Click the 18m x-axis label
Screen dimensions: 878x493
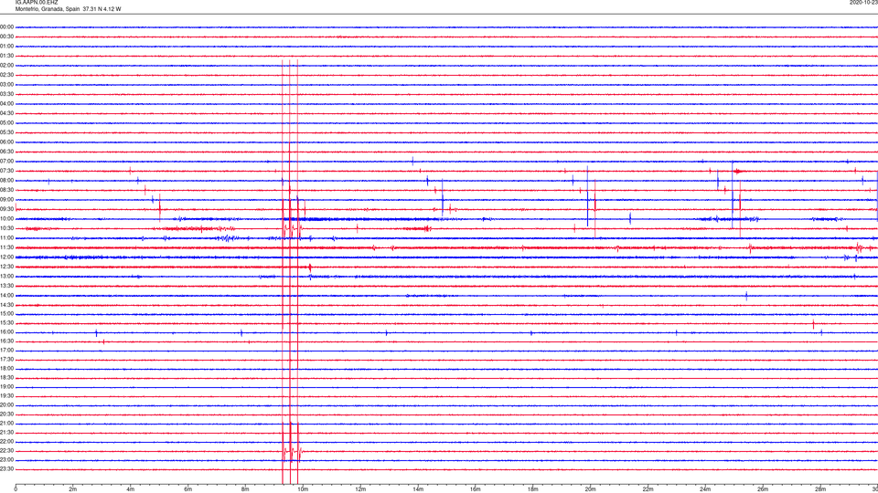click(x=533, y=489)
